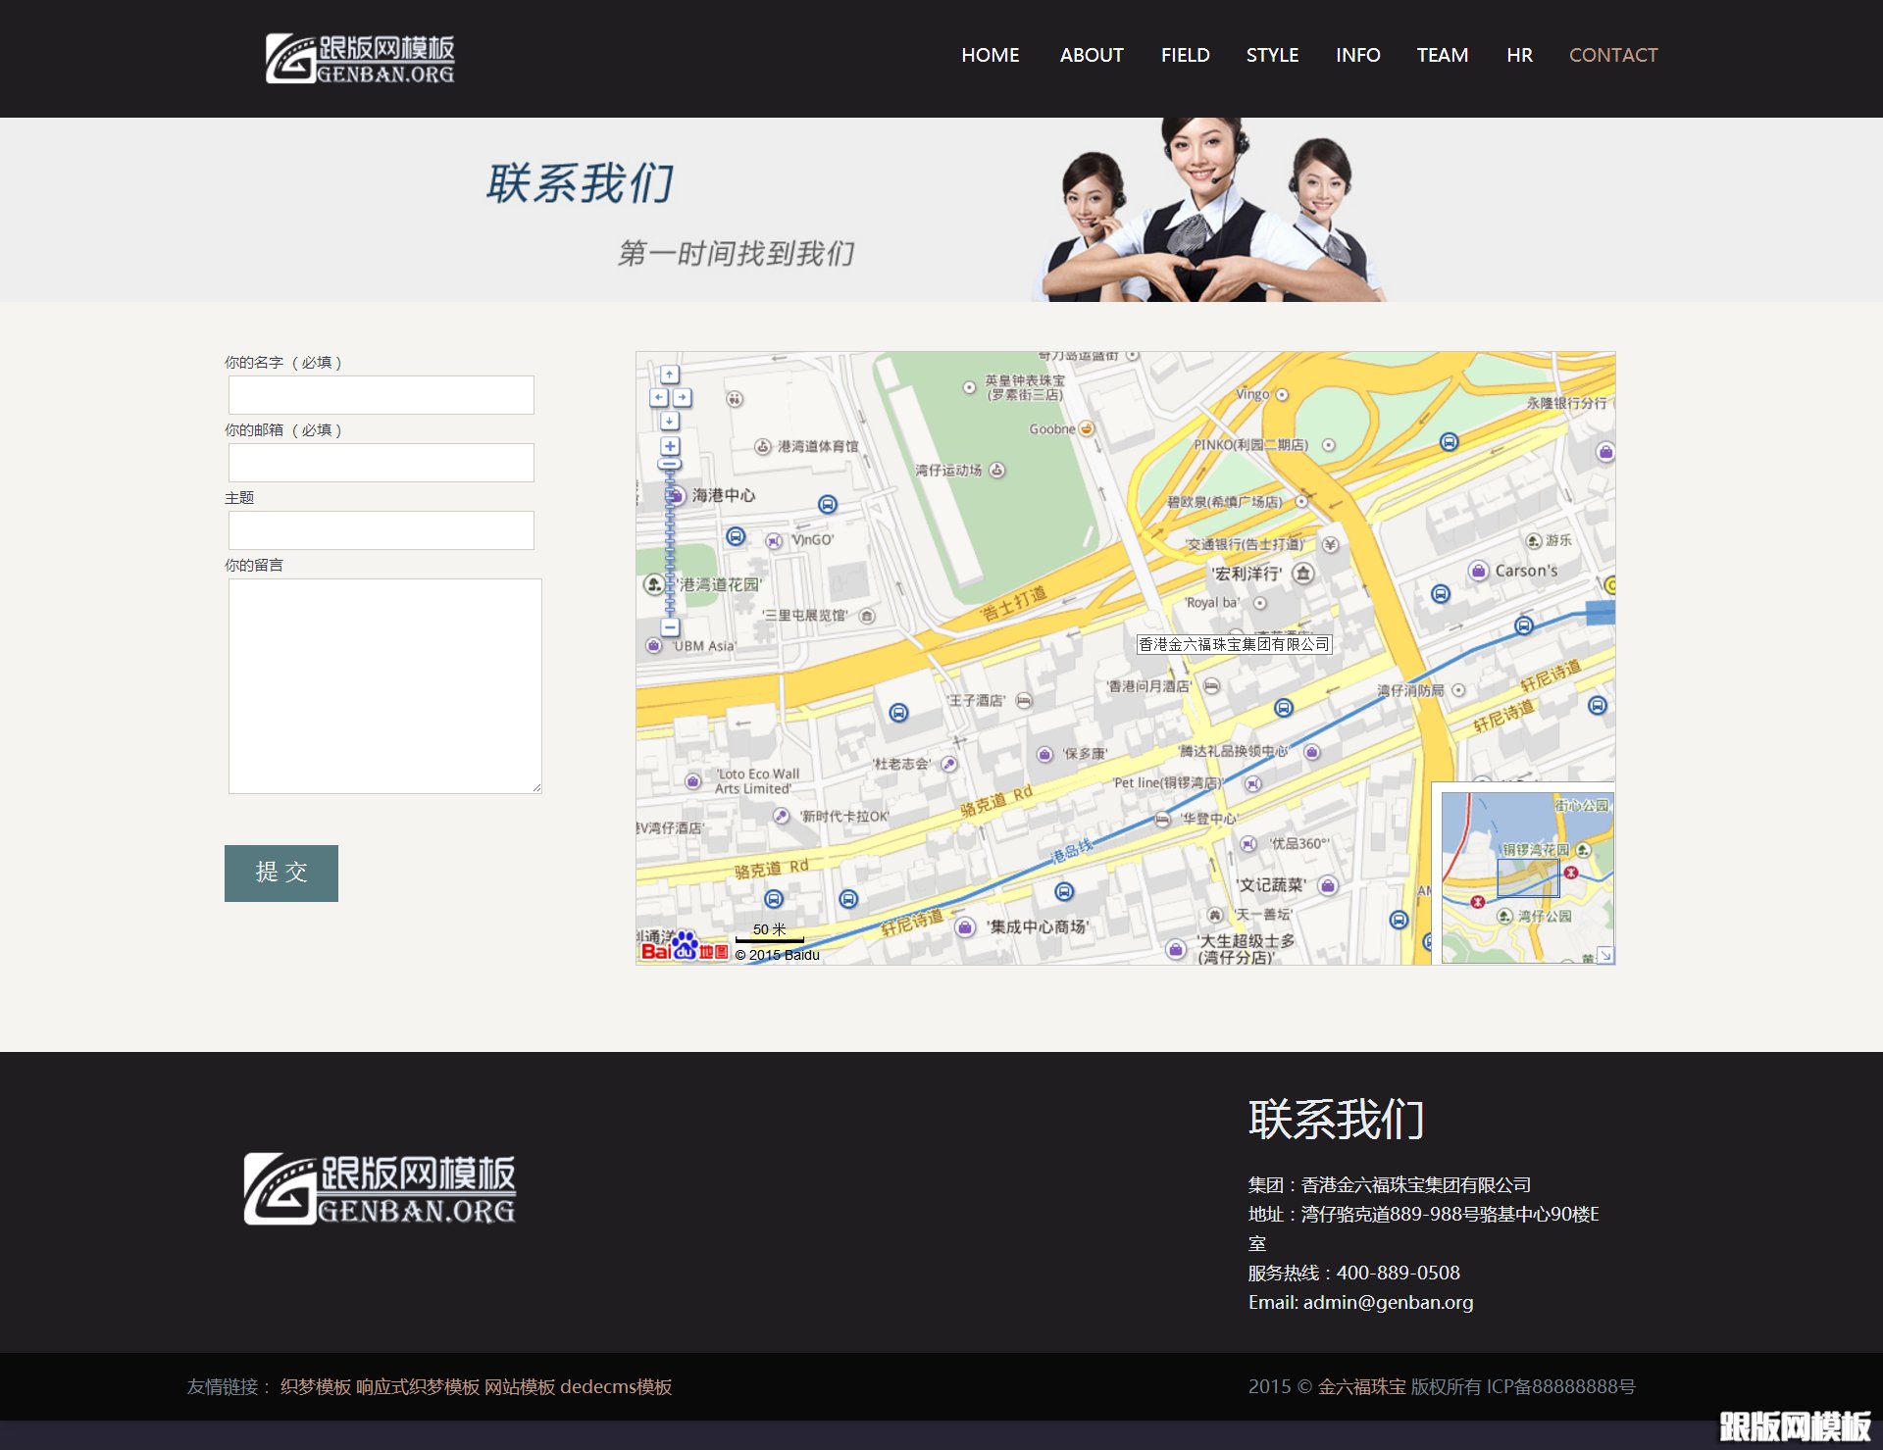Click the 你的留言 message textarea
The height and width of the screenshot is (1450, 1883).
point(384,685)
